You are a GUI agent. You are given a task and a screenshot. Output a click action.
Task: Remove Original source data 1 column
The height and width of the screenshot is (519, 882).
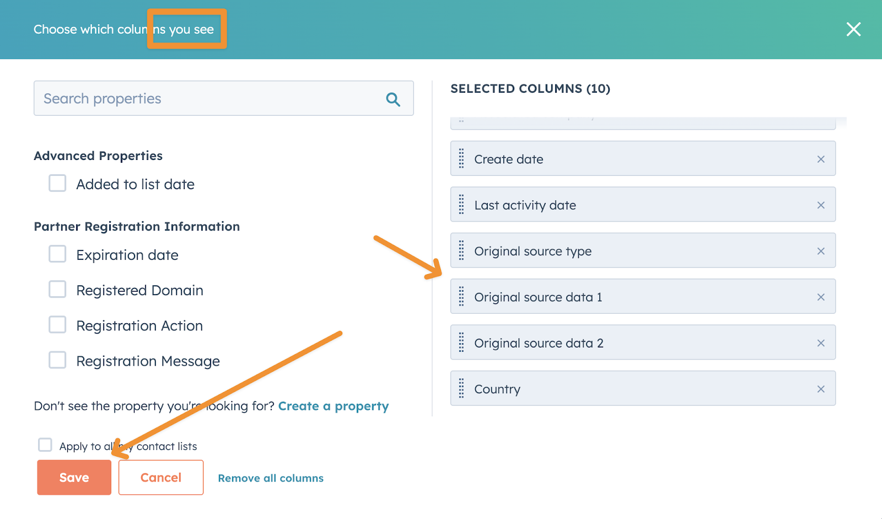coord(820,297)
